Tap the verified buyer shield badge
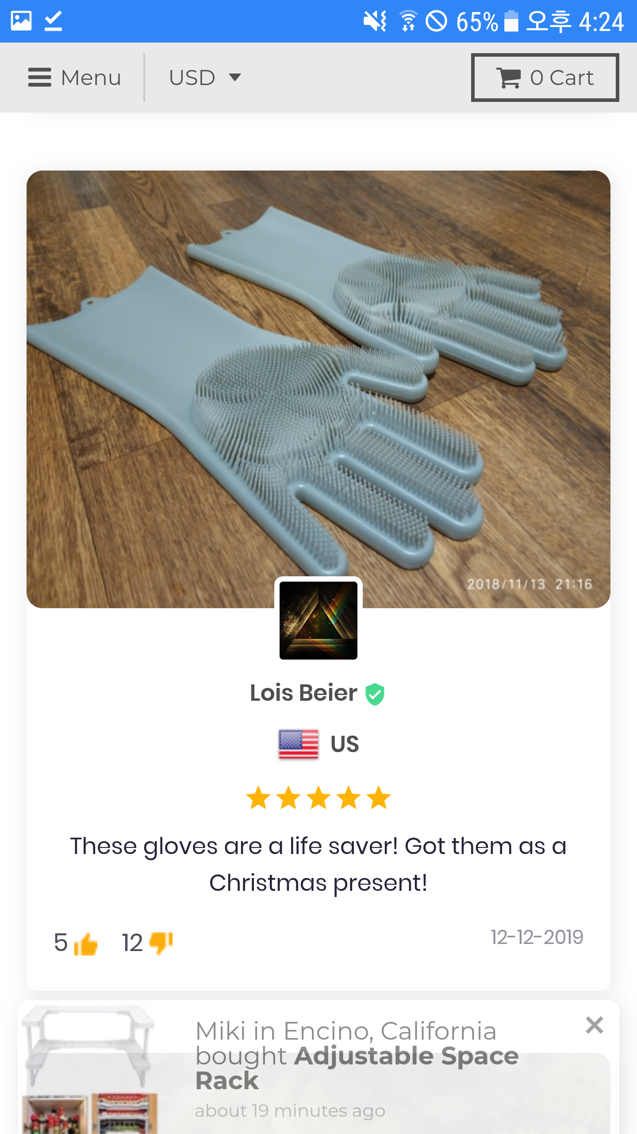 375,694
